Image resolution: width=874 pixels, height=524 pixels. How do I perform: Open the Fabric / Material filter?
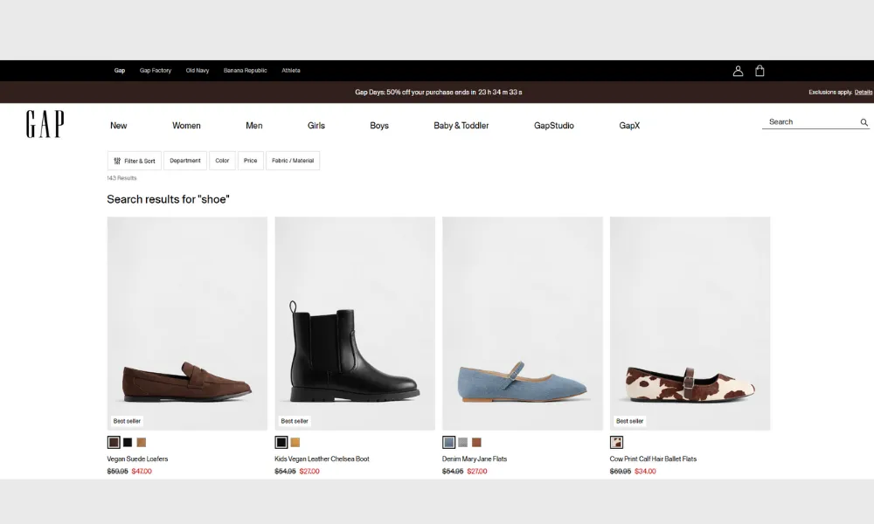[293, 161]
